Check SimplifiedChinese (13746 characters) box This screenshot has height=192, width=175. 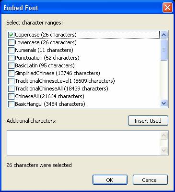(x=11, y=73)
